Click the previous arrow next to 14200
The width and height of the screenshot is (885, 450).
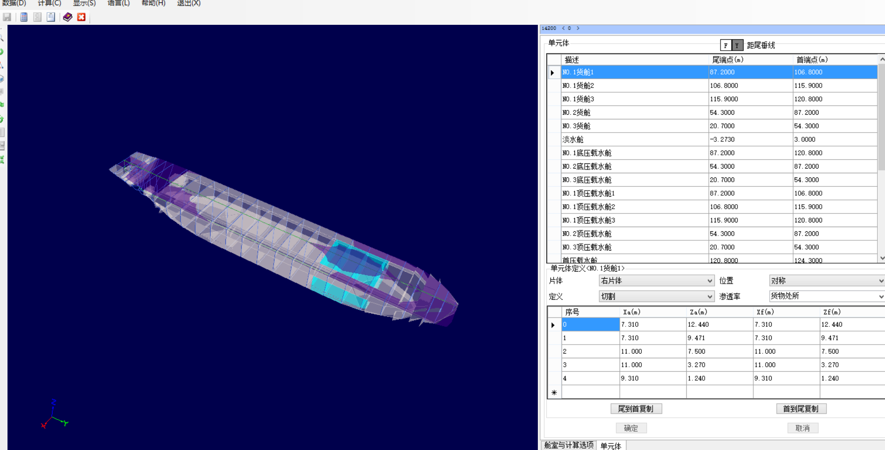click(x=563, y=28)
